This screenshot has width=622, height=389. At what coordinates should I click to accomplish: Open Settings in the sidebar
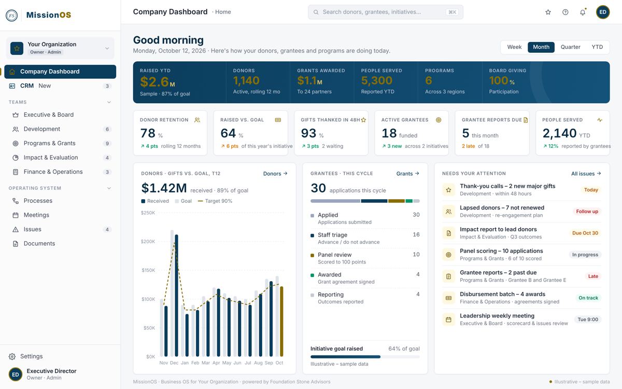pyautogui.click(x=60, y=356)
